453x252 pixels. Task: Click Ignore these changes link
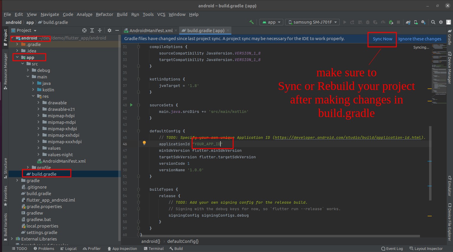(420, 39)
